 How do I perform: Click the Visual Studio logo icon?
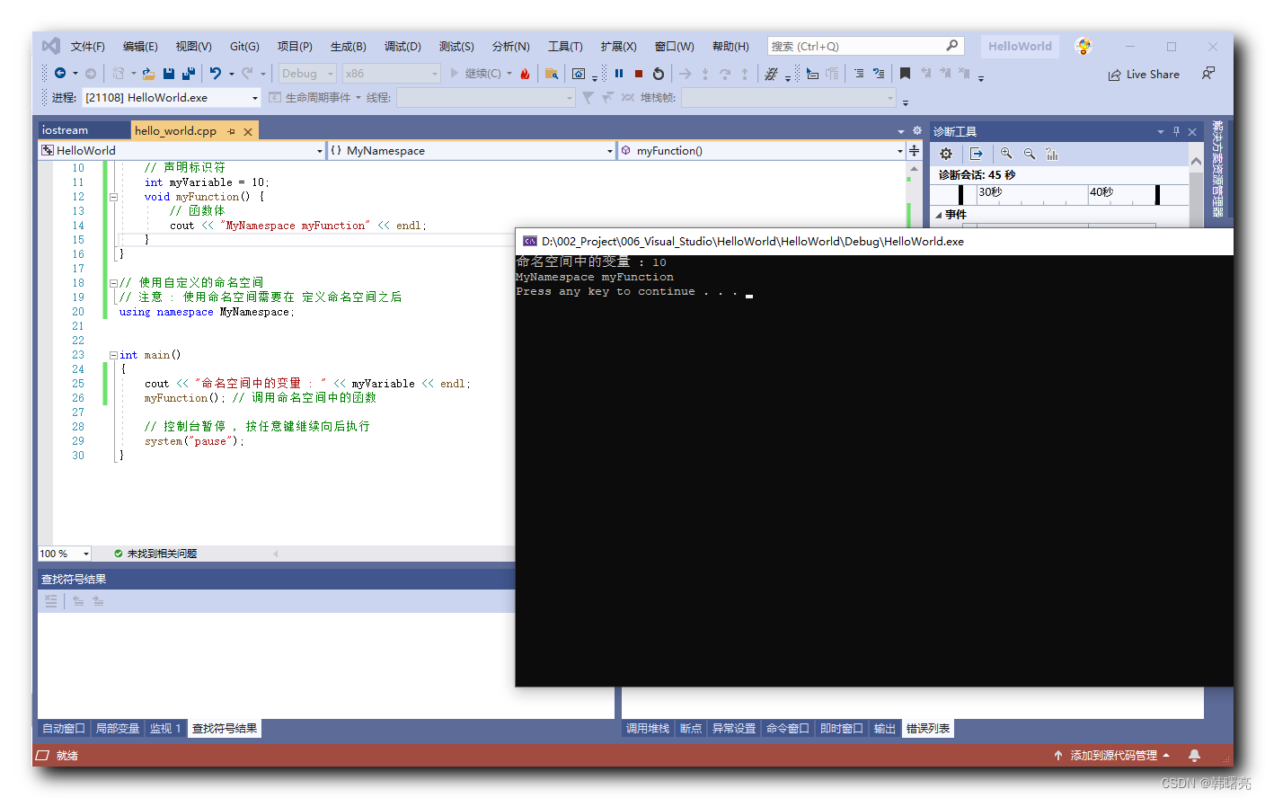click(50, 46)
